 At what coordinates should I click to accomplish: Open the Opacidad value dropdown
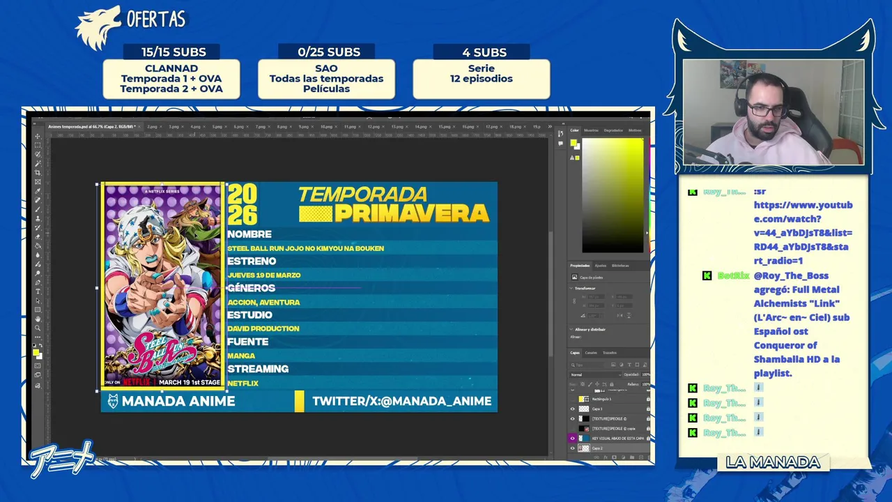point(646,374)
